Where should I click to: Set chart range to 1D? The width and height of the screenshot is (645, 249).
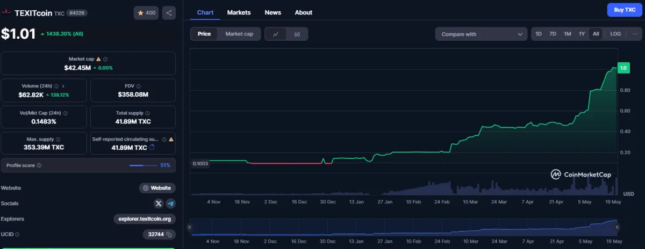coord(539,34)
